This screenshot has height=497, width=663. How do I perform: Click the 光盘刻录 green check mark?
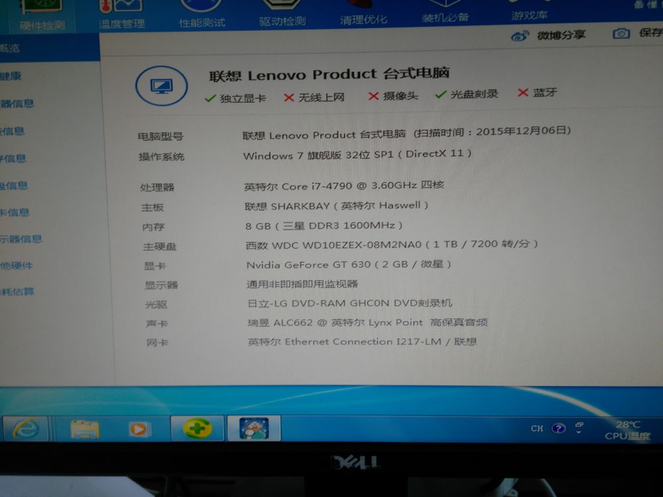(441, 94)
